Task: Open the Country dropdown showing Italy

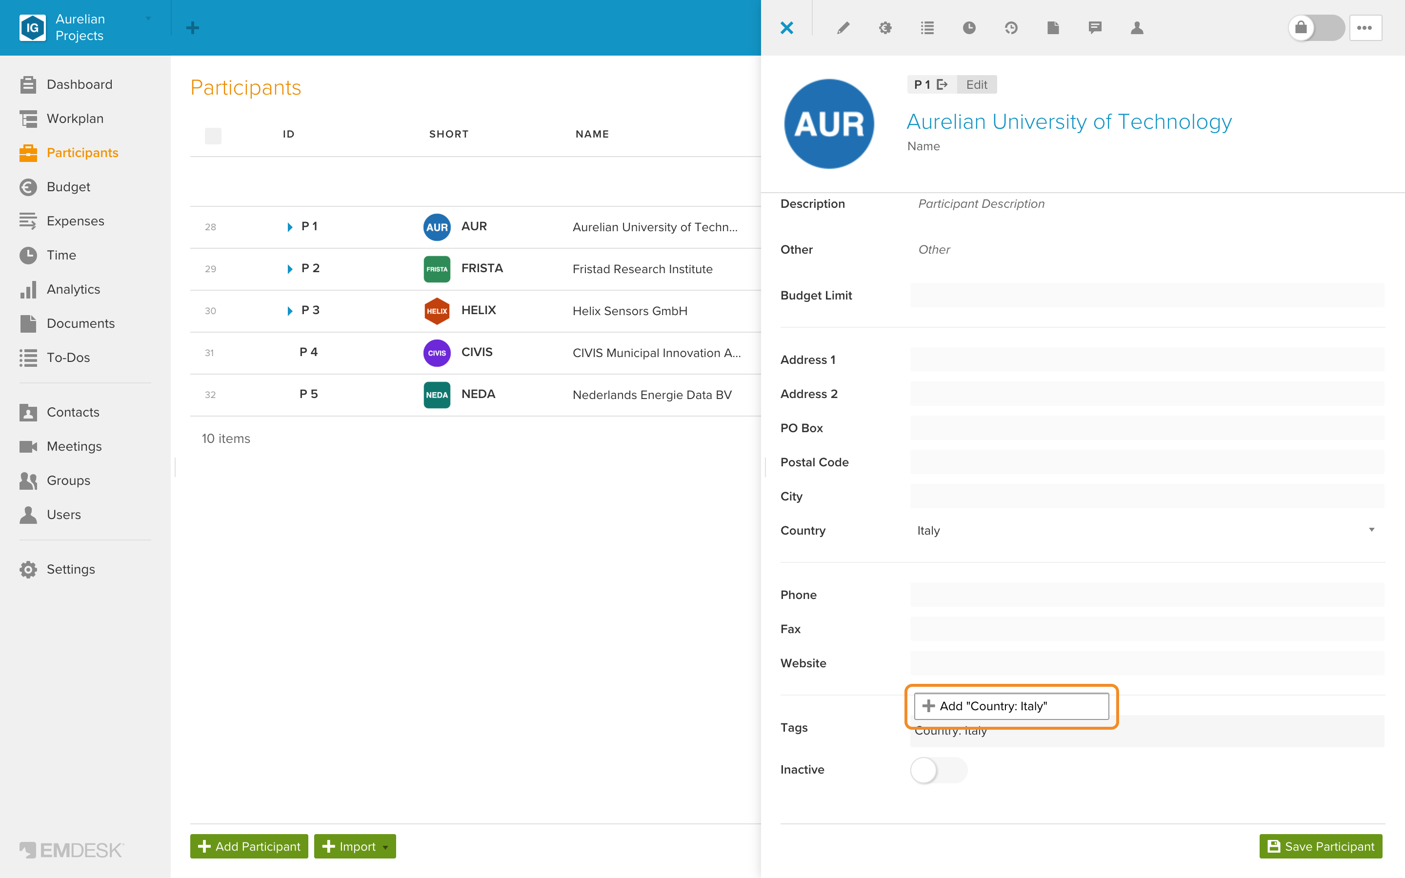Action: 1146,530
